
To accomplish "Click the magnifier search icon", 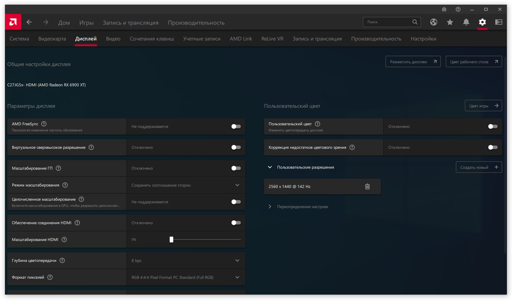I will click(x=415, y=22).
